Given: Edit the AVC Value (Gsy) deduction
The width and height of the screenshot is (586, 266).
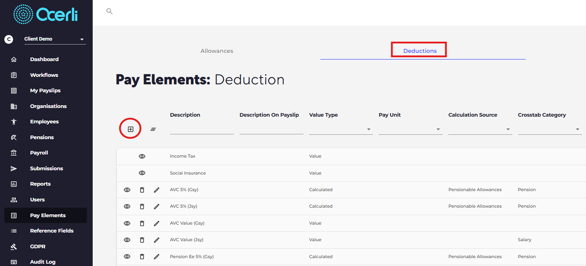Looking at the screenshot, I should pos(157,223).
